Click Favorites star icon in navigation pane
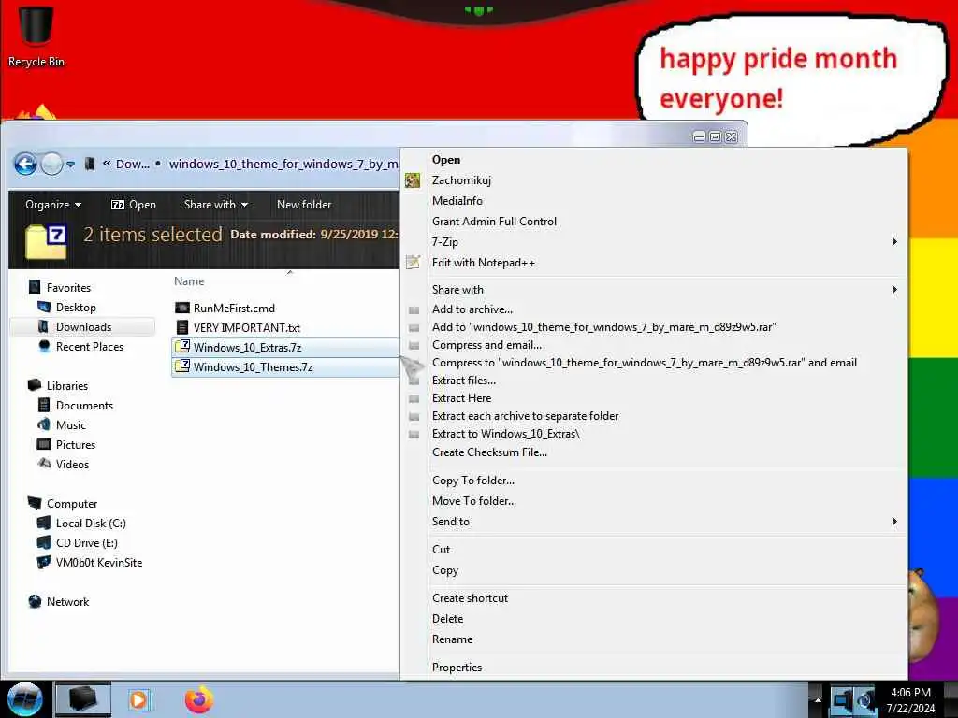This screenshot has height=718, width=958. point(35,287)
